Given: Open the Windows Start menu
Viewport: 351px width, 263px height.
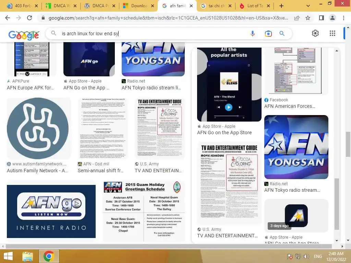Looking at the screenshot, I should [x=8, y=256].
